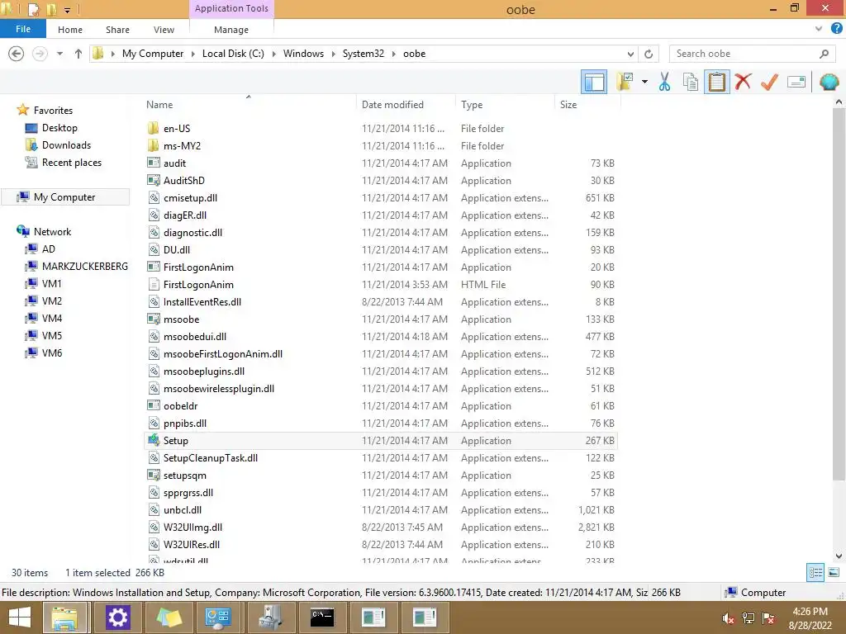Select the Setup application icon
Screen dimensions: 846x634
tap(154, 440)
